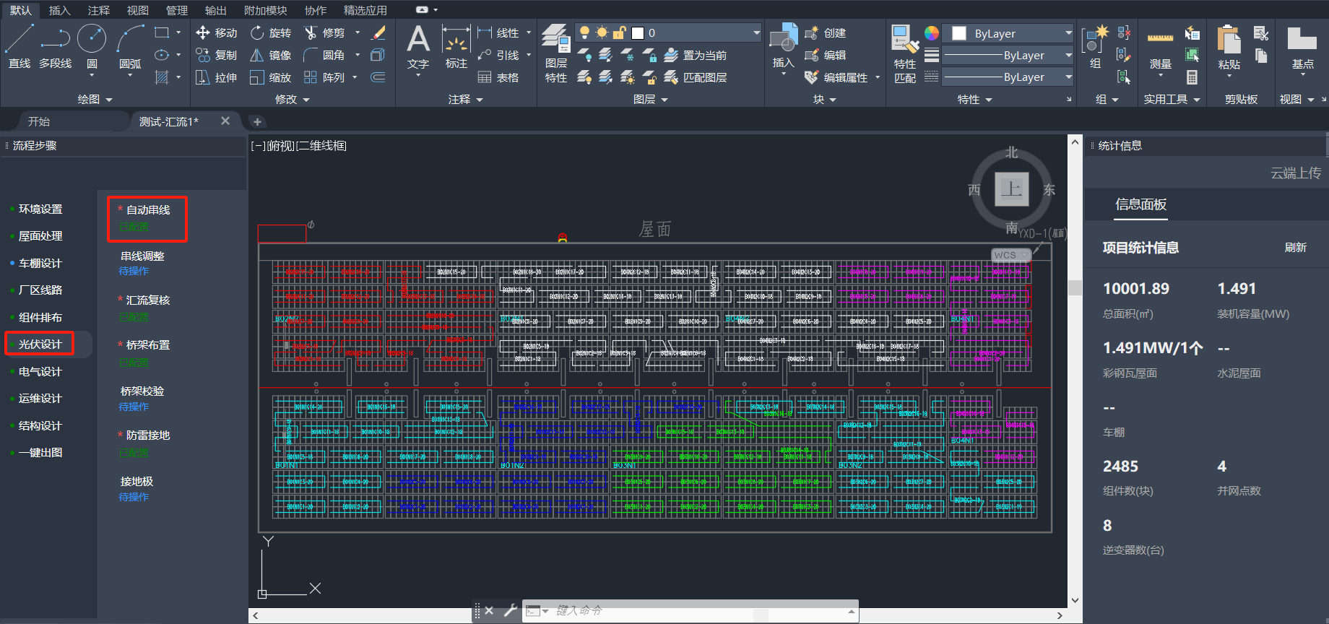The image size is (1329, 624).
Task: Switch to the 插入 ribbon tab
Action: pos(59,10)
